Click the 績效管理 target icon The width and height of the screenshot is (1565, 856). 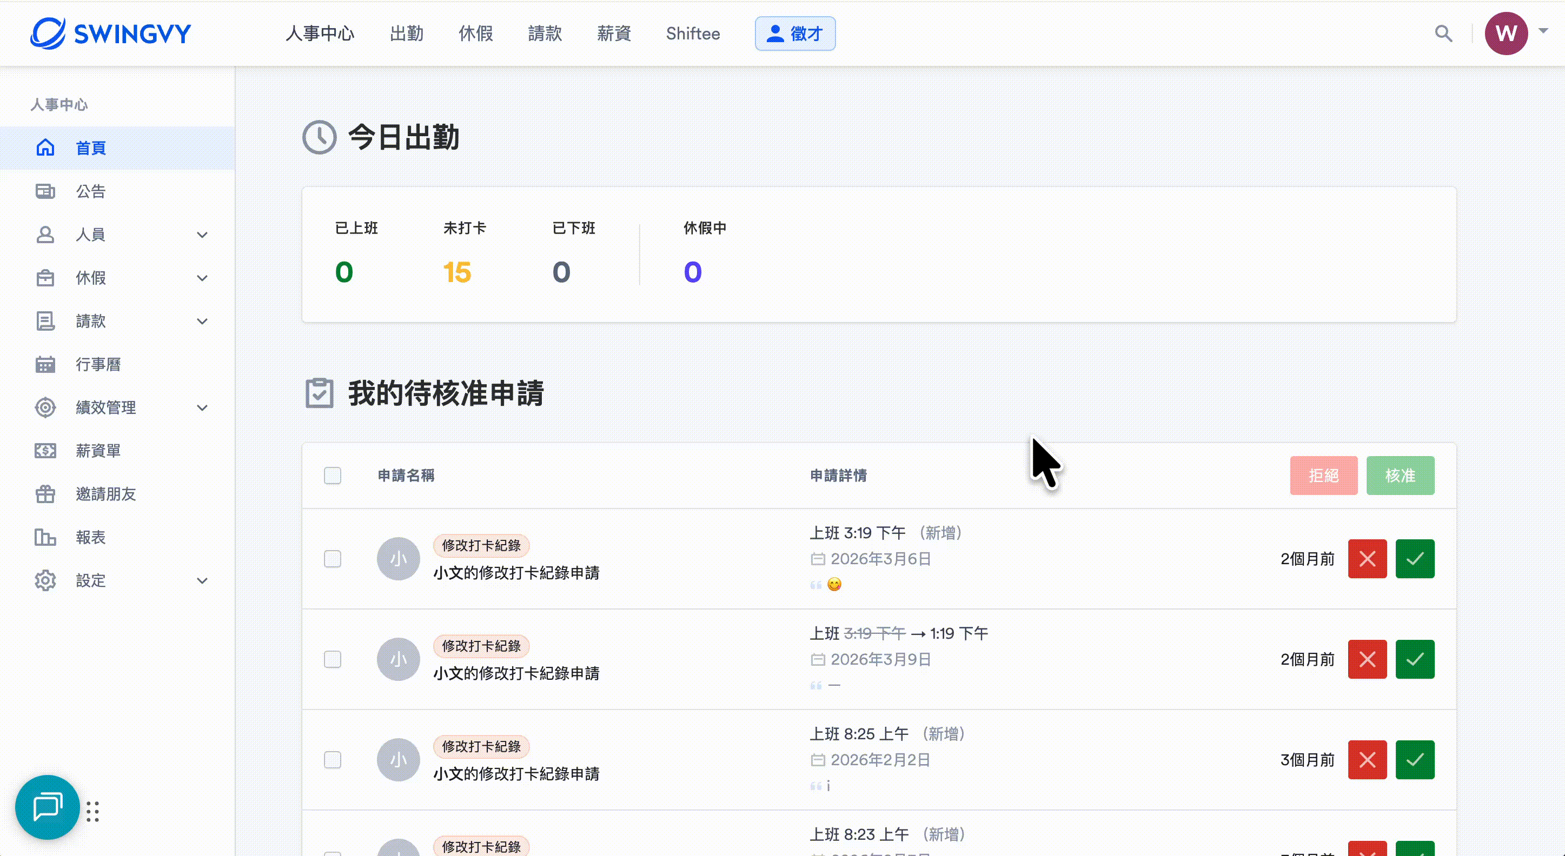(x=45, y=407)
